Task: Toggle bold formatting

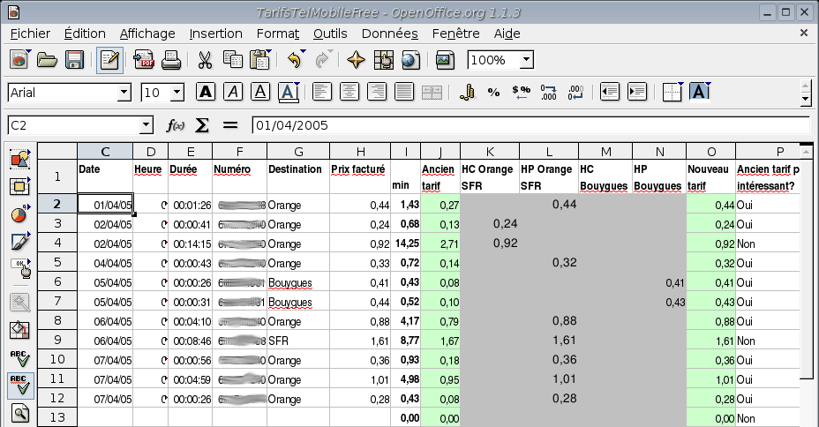Action: click(x=206, y=93)
